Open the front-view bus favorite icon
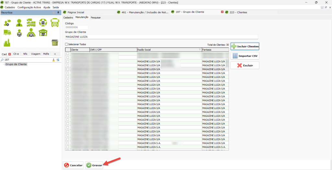Image resolution: width=332 pixels, height=170 pixels. point(55,23)
